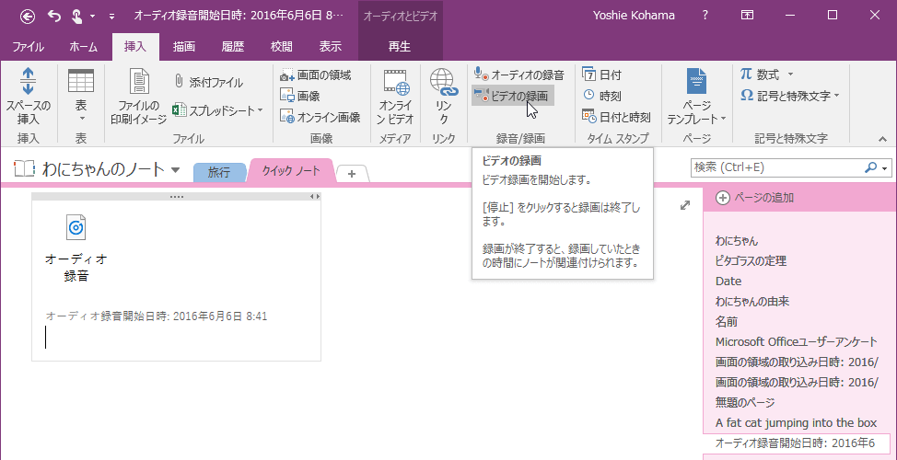The image size is (897, 460).
Task: Switch to the 表示 tab
Action: point(330,47)
